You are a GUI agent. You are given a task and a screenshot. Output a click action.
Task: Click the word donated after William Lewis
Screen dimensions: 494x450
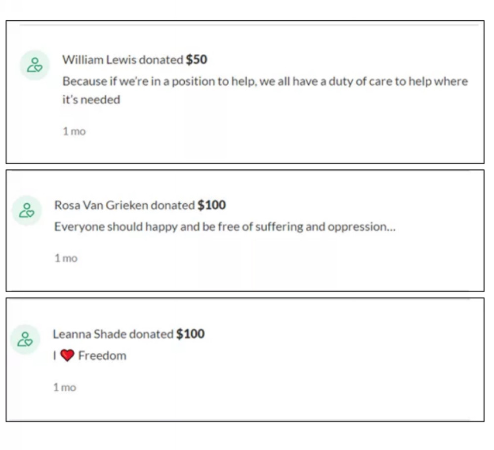coord(161,60)
